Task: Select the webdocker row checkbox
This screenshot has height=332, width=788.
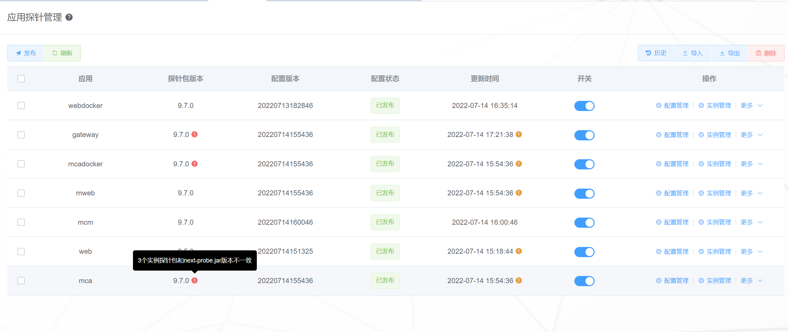Action: coord(21,105)
